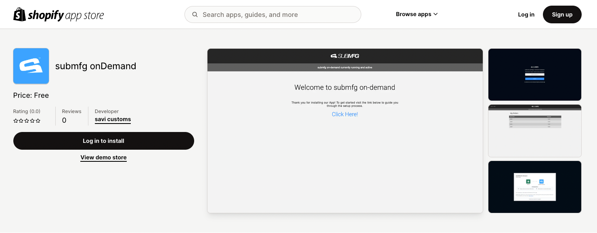Click the 'submfg onDemand' app title
The width and height of the screenshot is (597, 233).
(x=96, y=66)
